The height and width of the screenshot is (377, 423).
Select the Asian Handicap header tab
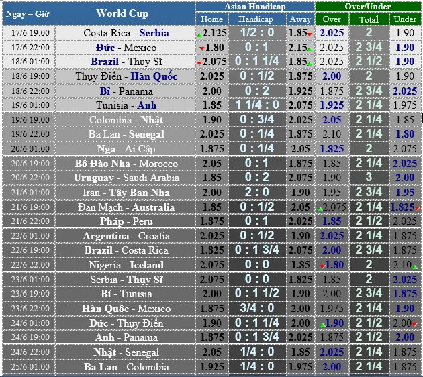pos(254,6)
